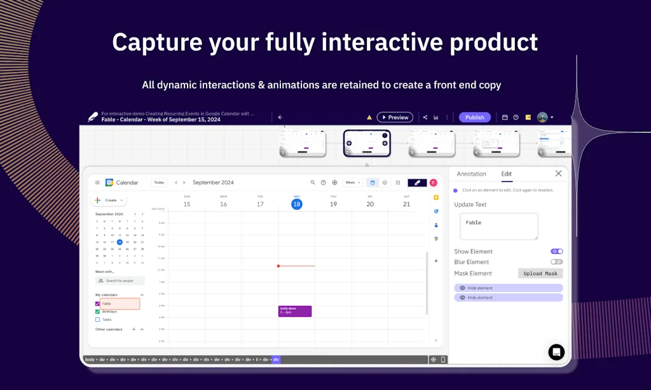This screenshot has width=651, height=390.
Task: Uncheck the Birthdays calendar checkbox
Action: (97, 312)
